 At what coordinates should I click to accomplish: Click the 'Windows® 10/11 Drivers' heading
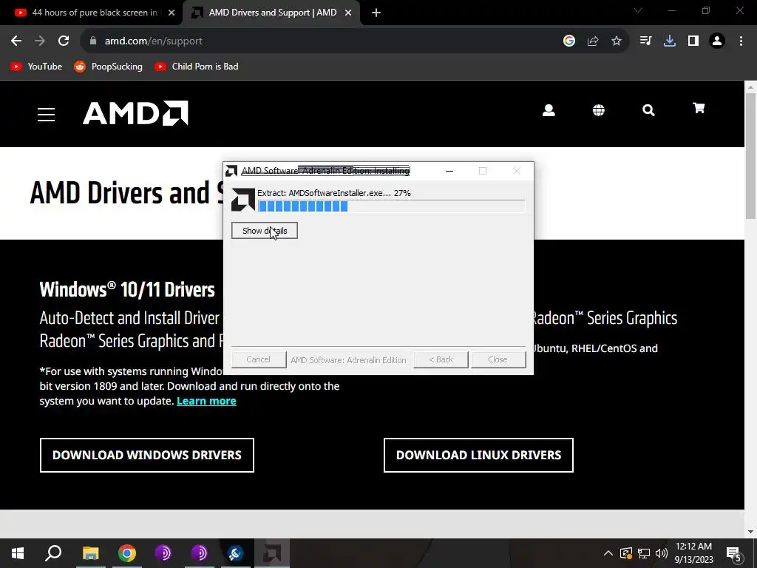(127, 289)
